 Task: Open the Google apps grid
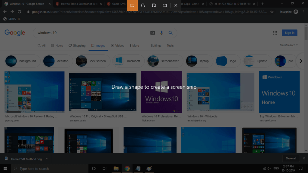click(x=275, y=33)
